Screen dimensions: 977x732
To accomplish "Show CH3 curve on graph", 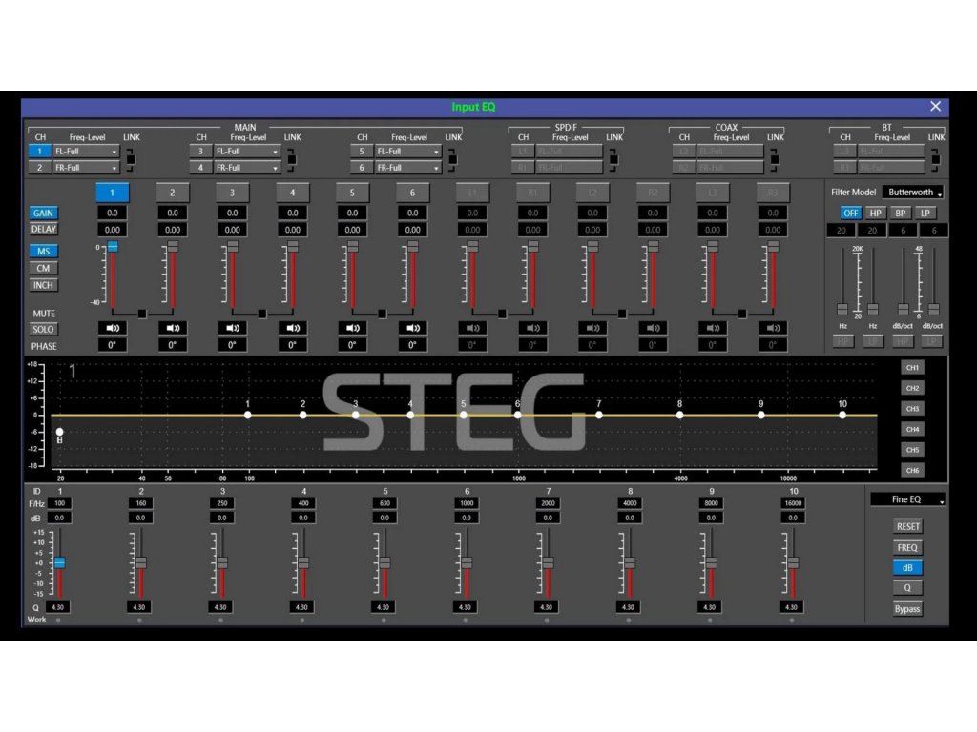I will click(x=912, y=408).
